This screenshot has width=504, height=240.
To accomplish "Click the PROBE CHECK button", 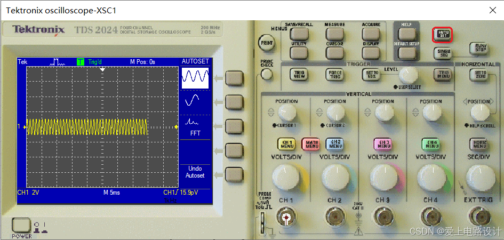I will (x=267, y=75).
